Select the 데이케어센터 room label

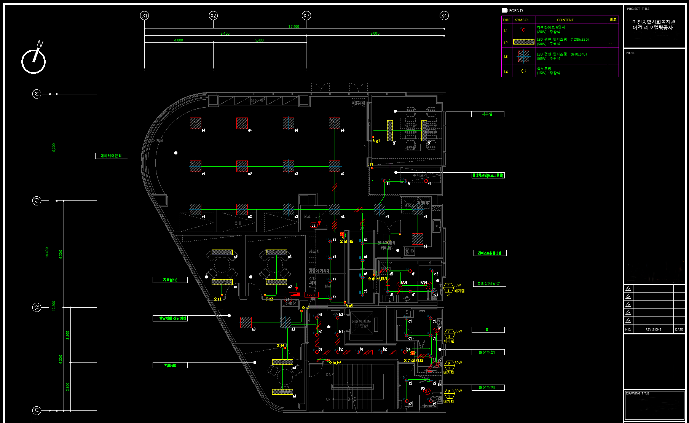click(112, 156)
